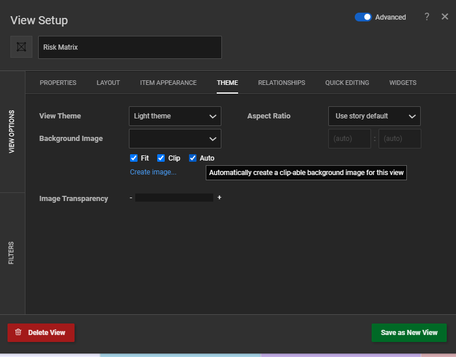The height and width of the screenshot is (357, 456).
Task: Click the Create image link
Action: click(153, 172)
